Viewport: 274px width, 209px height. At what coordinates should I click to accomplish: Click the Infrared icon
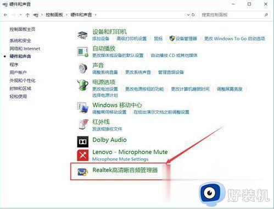point(83,124)
